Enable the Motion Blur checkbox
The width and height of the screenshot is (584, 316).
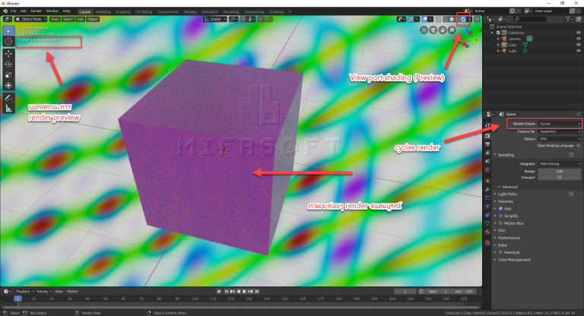point(499,223)
